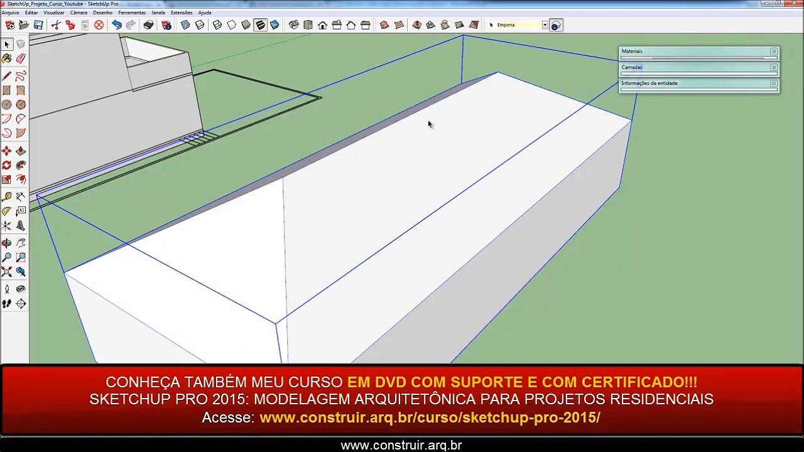Screen dimensions: 804x452
Task: Click the Print icon
Action: (148, 25)
